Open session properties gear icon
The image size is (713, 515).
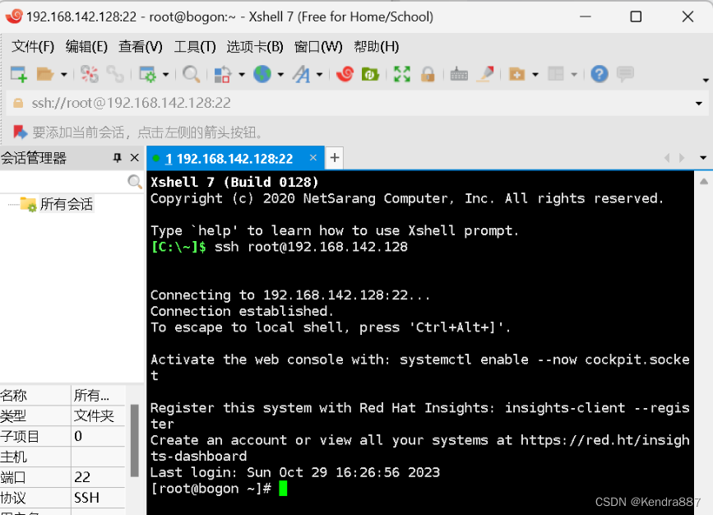147,74
